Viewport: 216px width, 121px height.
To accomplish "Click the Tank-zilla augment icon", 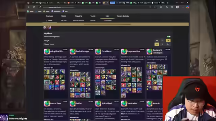I will coord(124,104).
